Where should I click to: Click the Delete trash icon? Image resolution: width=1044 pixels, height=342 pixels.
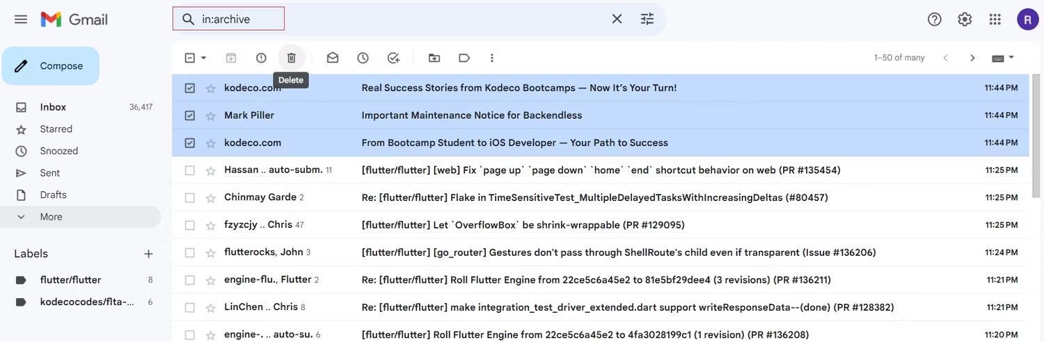pos(292,58)
